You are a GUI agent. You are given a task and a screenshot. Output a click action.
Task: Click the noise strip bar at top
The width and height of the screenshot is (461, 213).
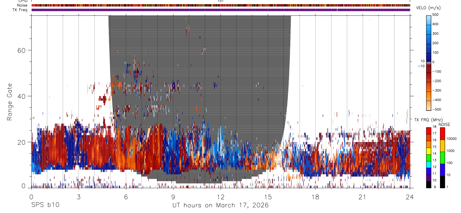coord(221,5)
